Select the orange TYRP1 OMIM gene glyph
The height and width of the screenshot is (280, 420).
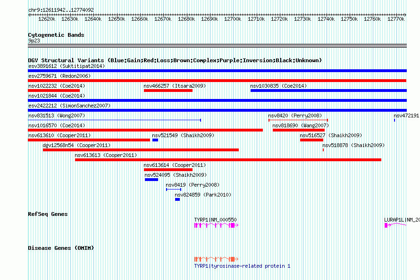(216, 259)
